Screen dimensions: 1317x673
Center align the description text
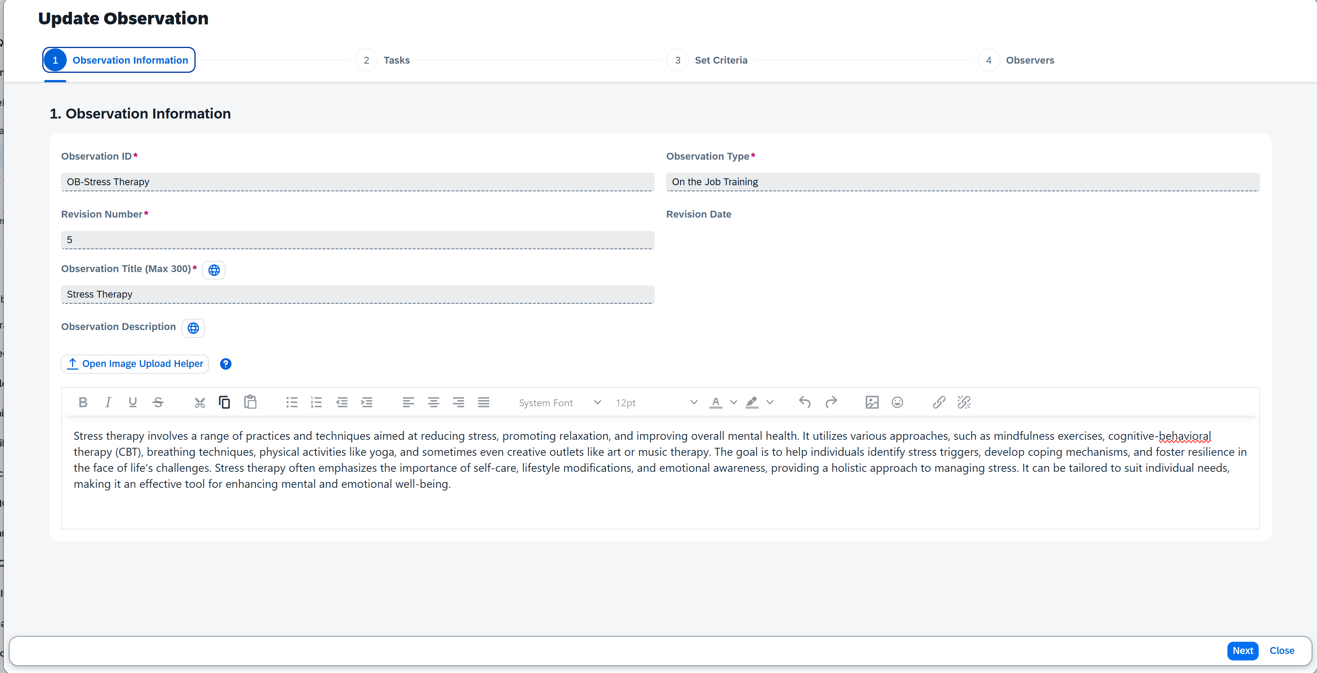coord(433,403)
